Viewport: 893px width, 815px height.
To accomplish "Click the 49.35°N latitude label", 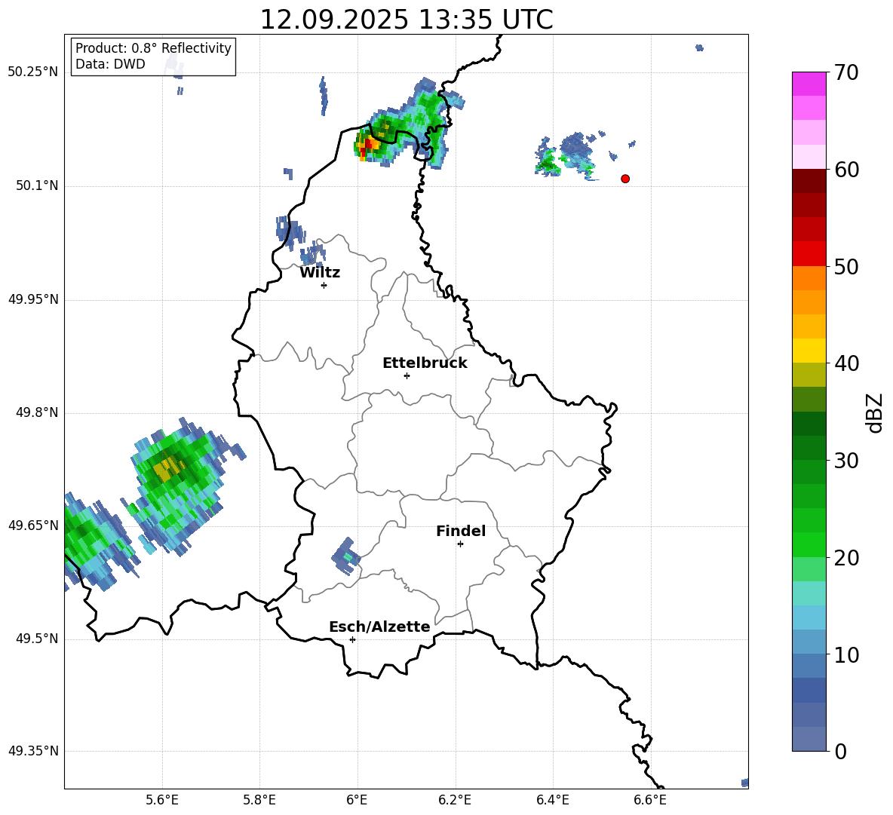I will [33, 751].
